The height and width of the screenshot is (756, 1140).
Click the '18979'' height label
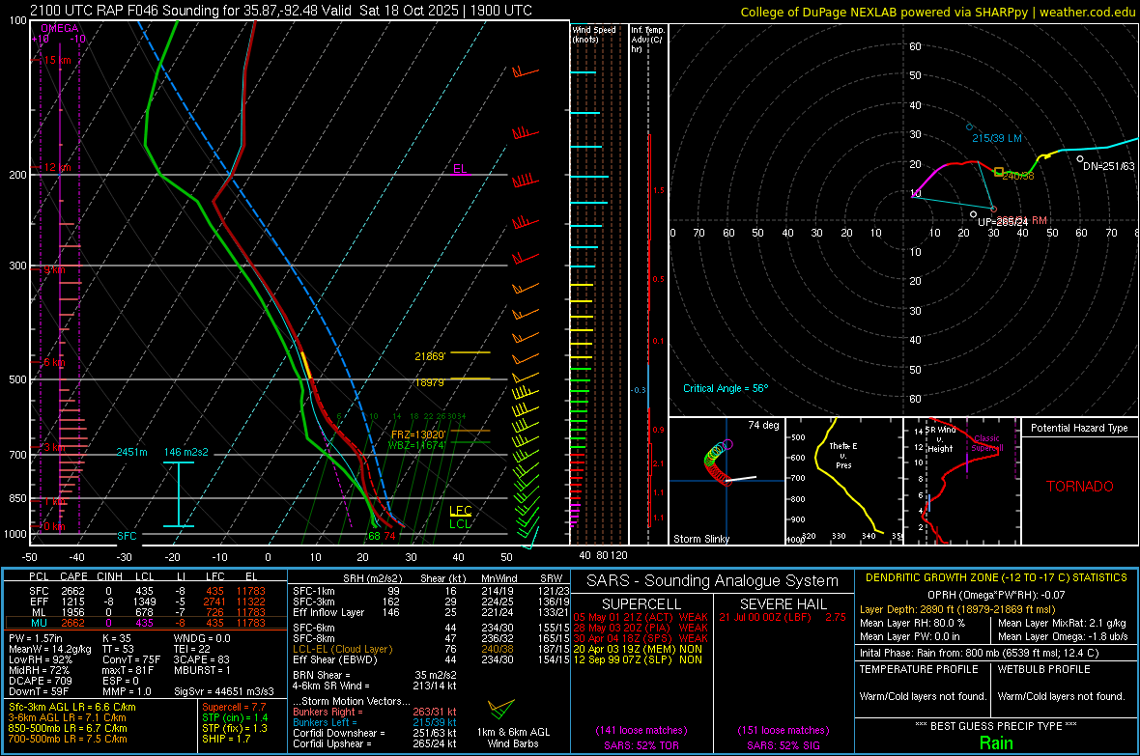pyautogui.click(x=430, y=382)
